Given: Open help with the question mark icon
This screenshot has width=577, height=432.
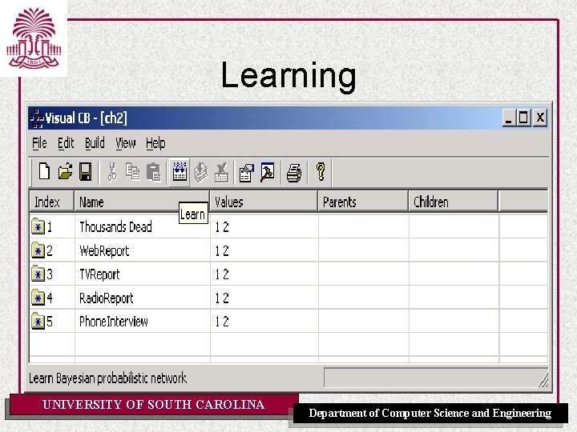Looking at the screenshot, I should click(321, 171).
